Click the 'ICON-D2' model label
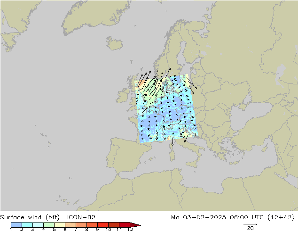Viewport: 298px width, 231px height. (81, 217)
